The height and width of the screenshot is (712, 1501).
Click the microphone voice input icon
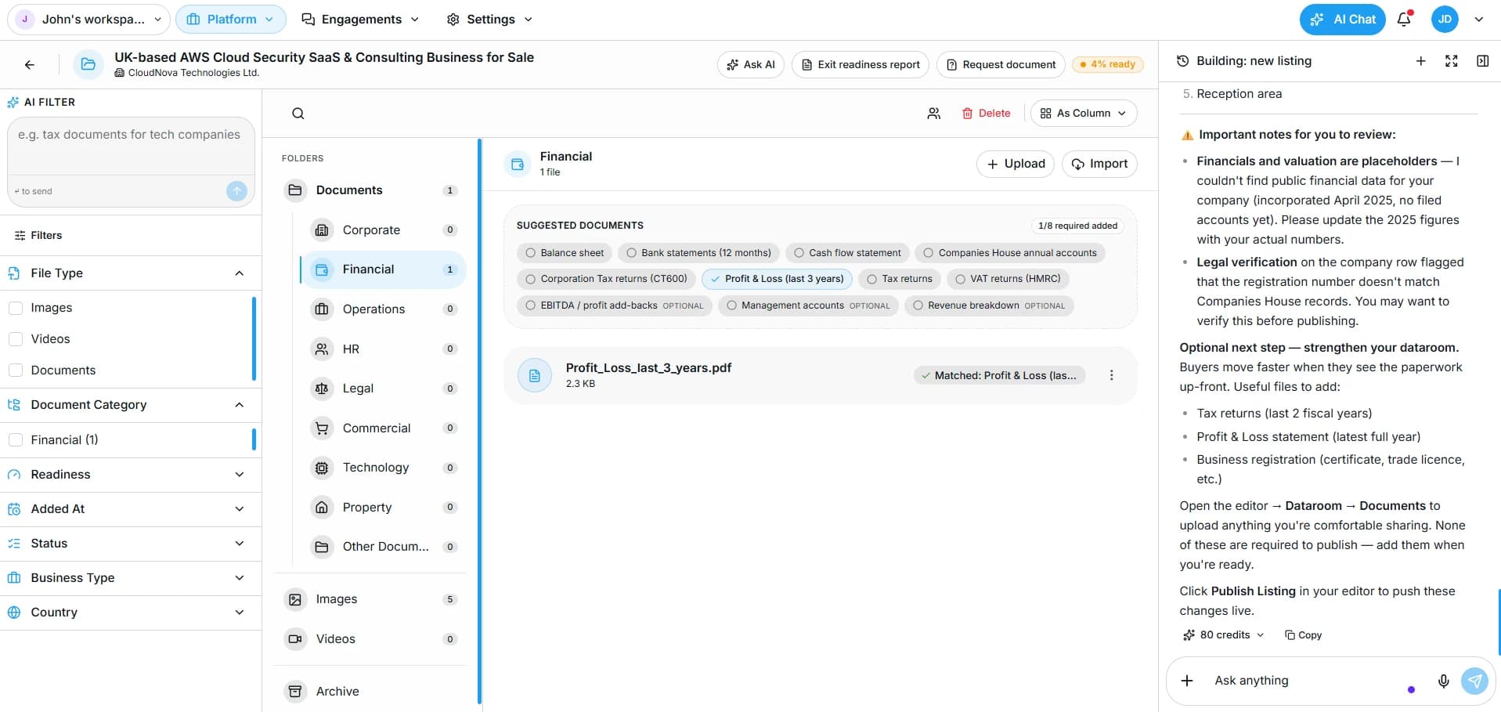point(1444,681)
